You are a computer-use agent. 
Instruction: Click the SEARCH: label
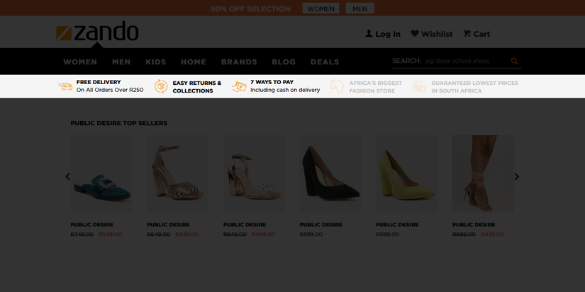click(407, 61)
